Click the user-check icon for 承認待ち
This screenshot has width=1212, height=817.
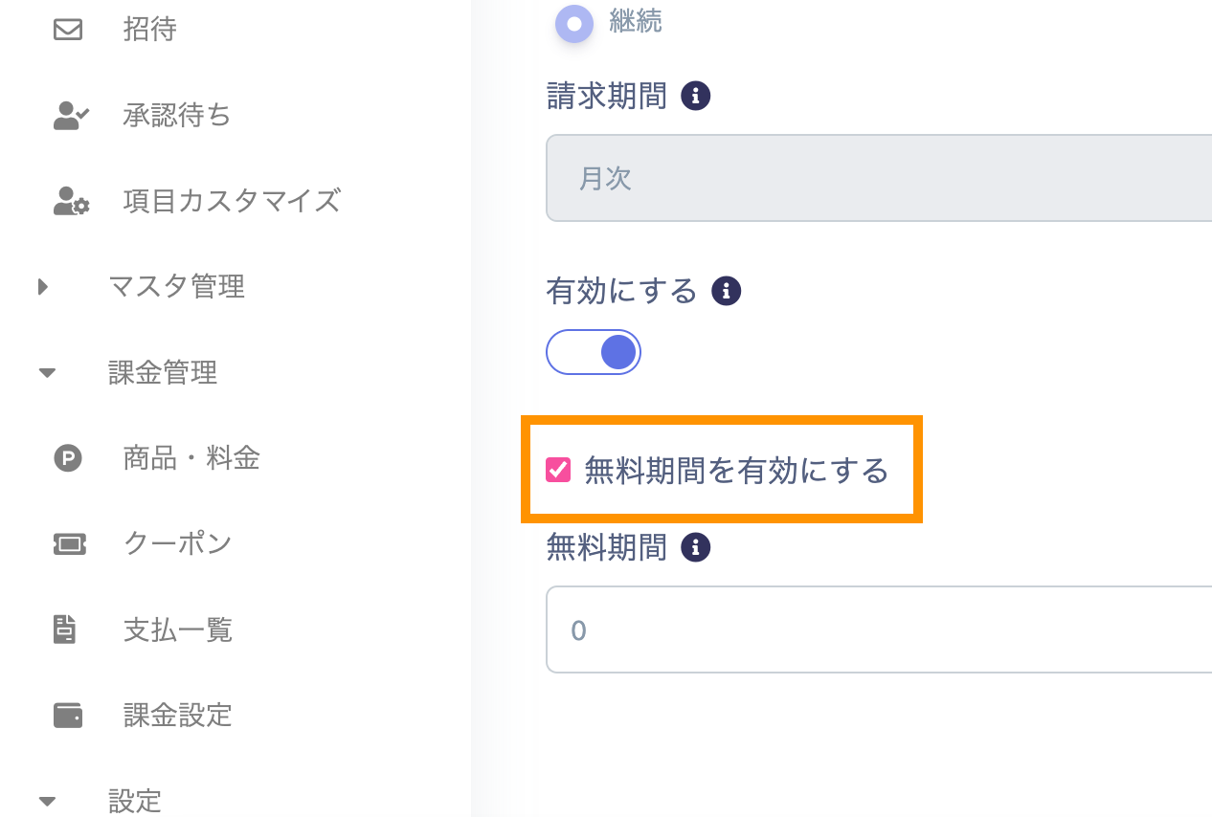tap(71, 116)
